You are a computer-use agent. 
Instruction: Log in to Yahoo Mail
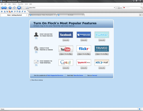click(84, 68)
